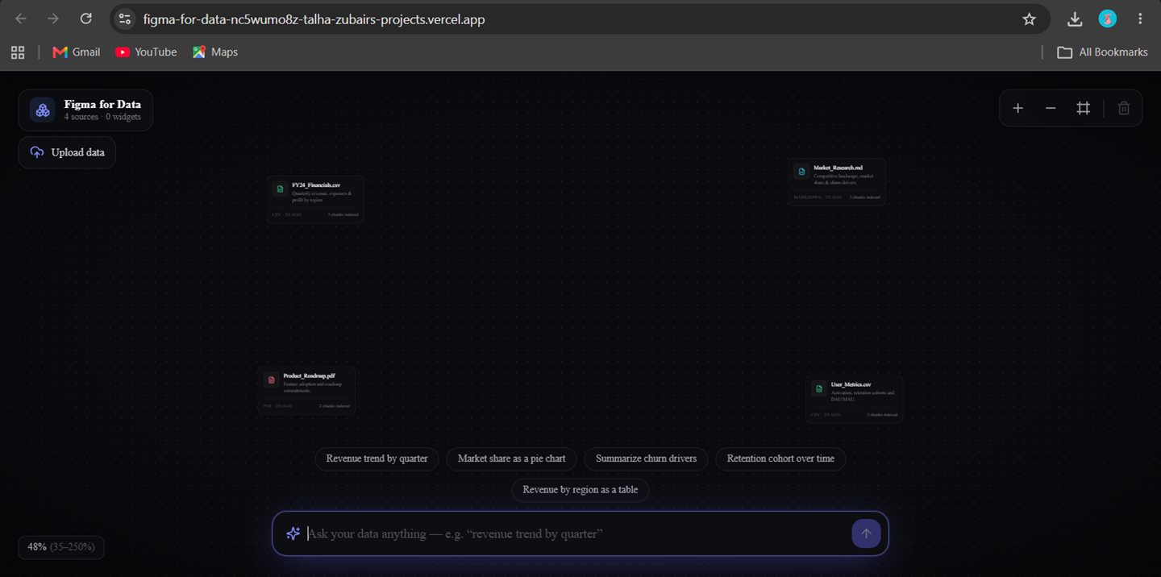Reload the page in the browser

[x=86, y=19]
